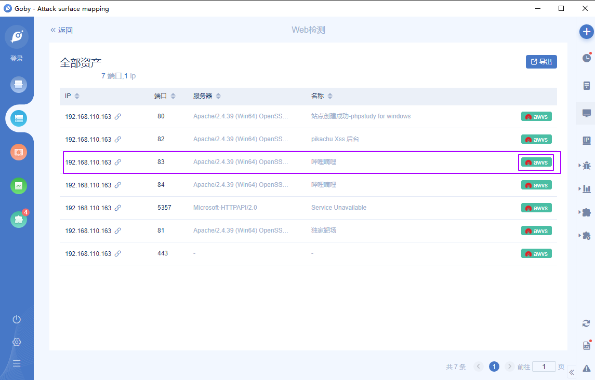Click awvs button for port 5357 row
This screenshot has height=380, width=595.
536,208
